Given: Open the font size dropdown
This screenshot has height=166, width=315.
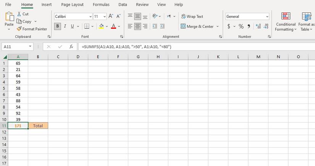Looking at the screenshot, I should pos(105,16).
